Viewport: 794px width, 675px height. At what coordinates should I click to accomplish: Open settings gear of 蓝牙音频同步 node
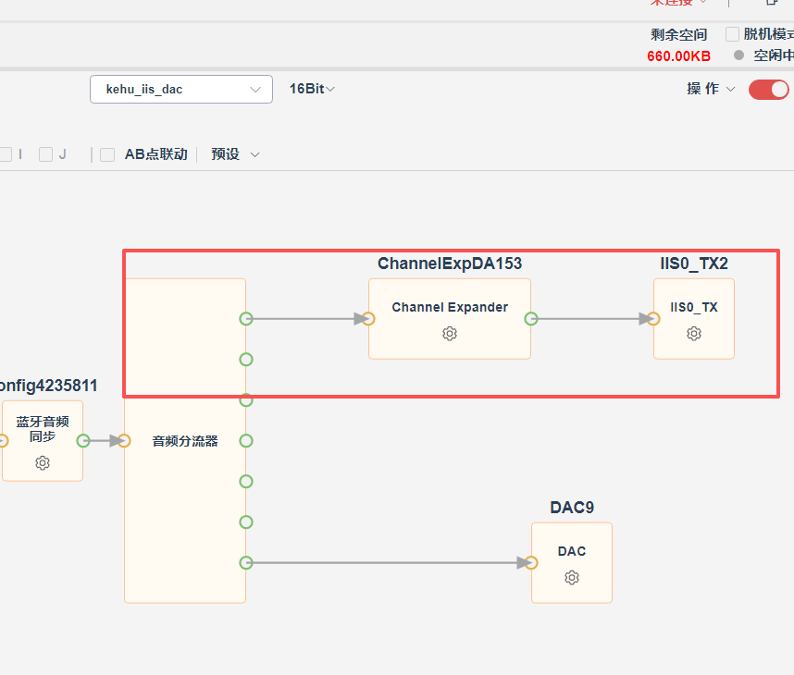click(x=43, y=463)
